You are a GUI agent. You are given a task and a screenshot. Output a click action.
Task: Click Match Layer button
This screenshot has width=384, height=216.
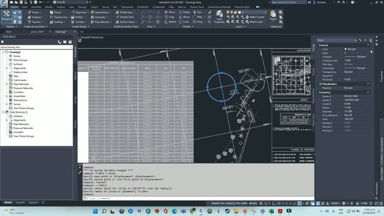tap(254, 22)
